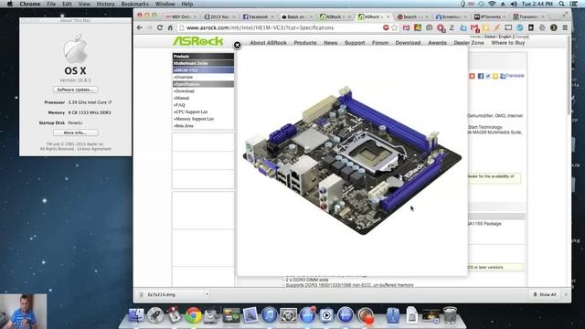This screenshot has width=585, height=329.
Task: Open About ASRock in top navigation
Action: click(x=268, y=43)
